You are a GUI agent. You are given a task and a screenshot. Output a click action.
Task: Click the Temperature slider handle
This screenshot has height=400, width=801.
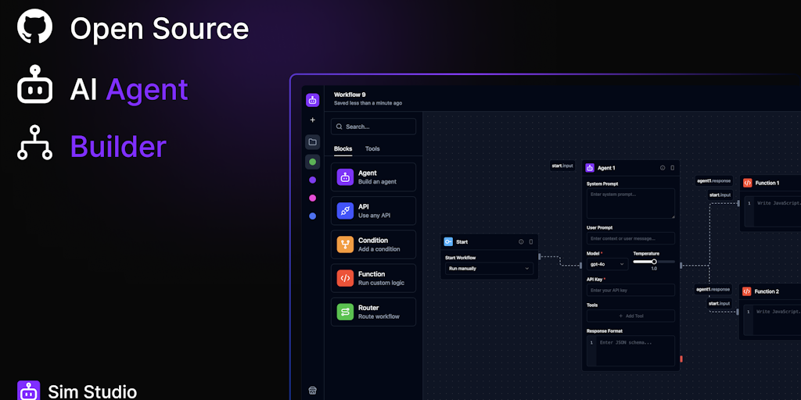pos(654,262)
